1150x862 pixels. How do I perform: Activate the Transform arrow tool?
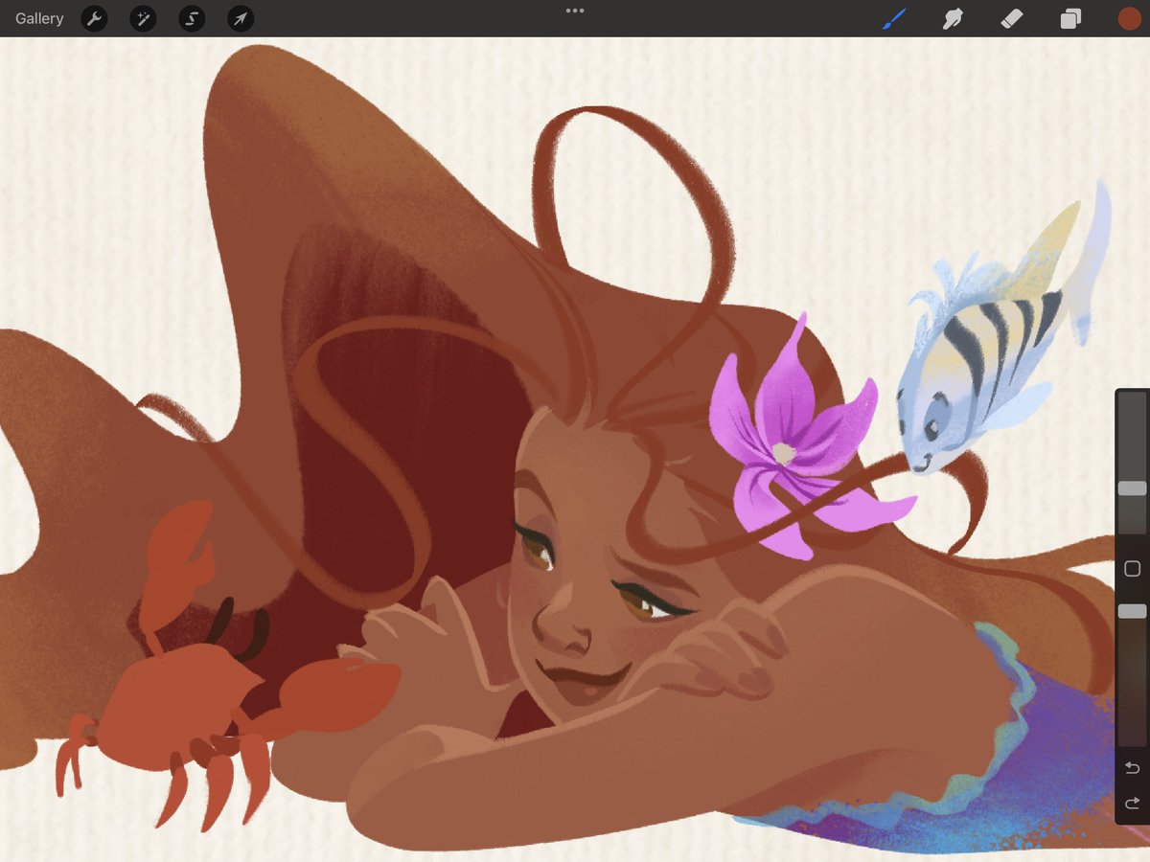[241, 18]
